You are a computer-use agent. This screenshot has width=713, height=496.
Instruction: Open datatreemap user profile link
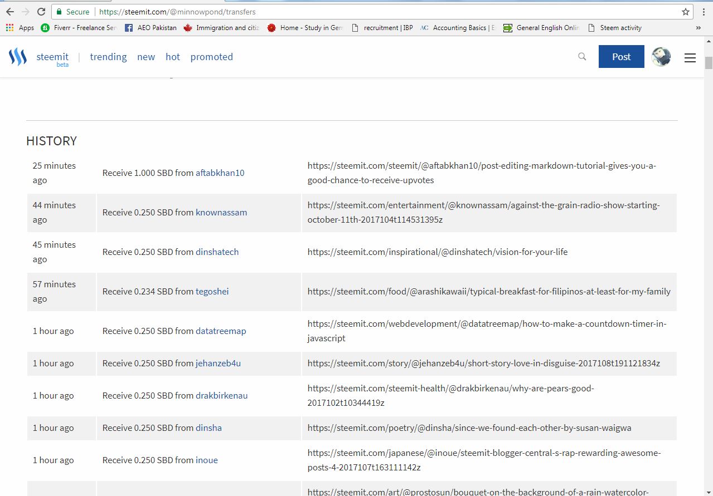(221, 331)
